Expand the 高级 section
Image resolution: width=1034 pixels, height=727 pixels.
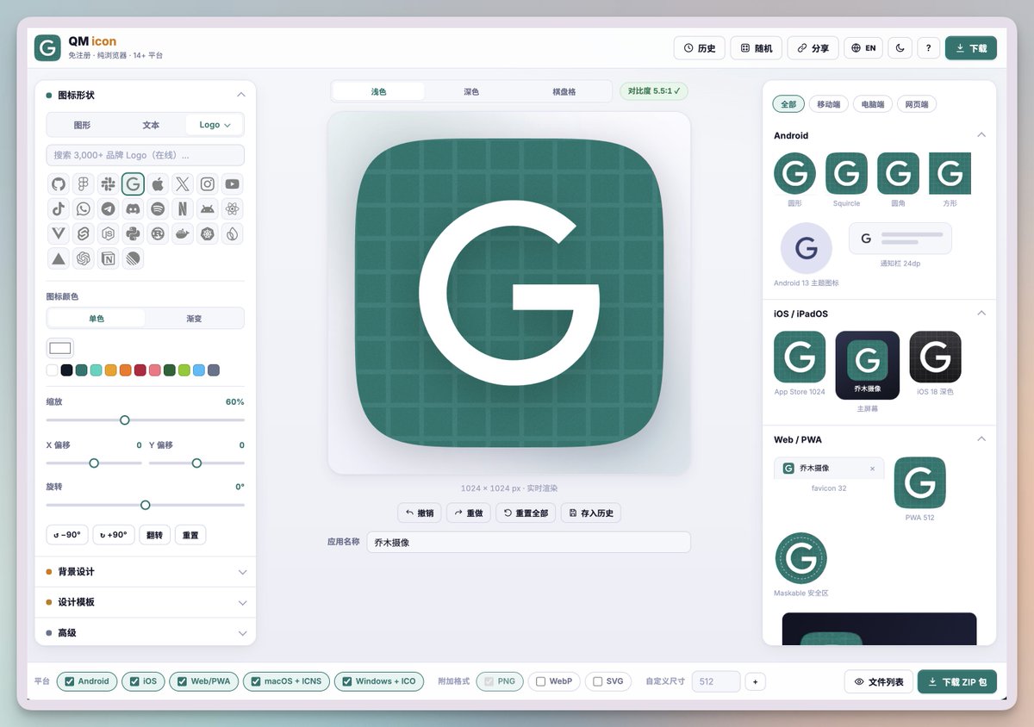pos(145,632)
